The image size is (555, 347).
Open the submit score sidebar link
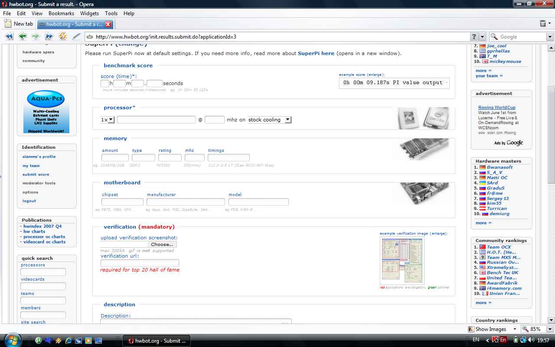tap(36, 174)
